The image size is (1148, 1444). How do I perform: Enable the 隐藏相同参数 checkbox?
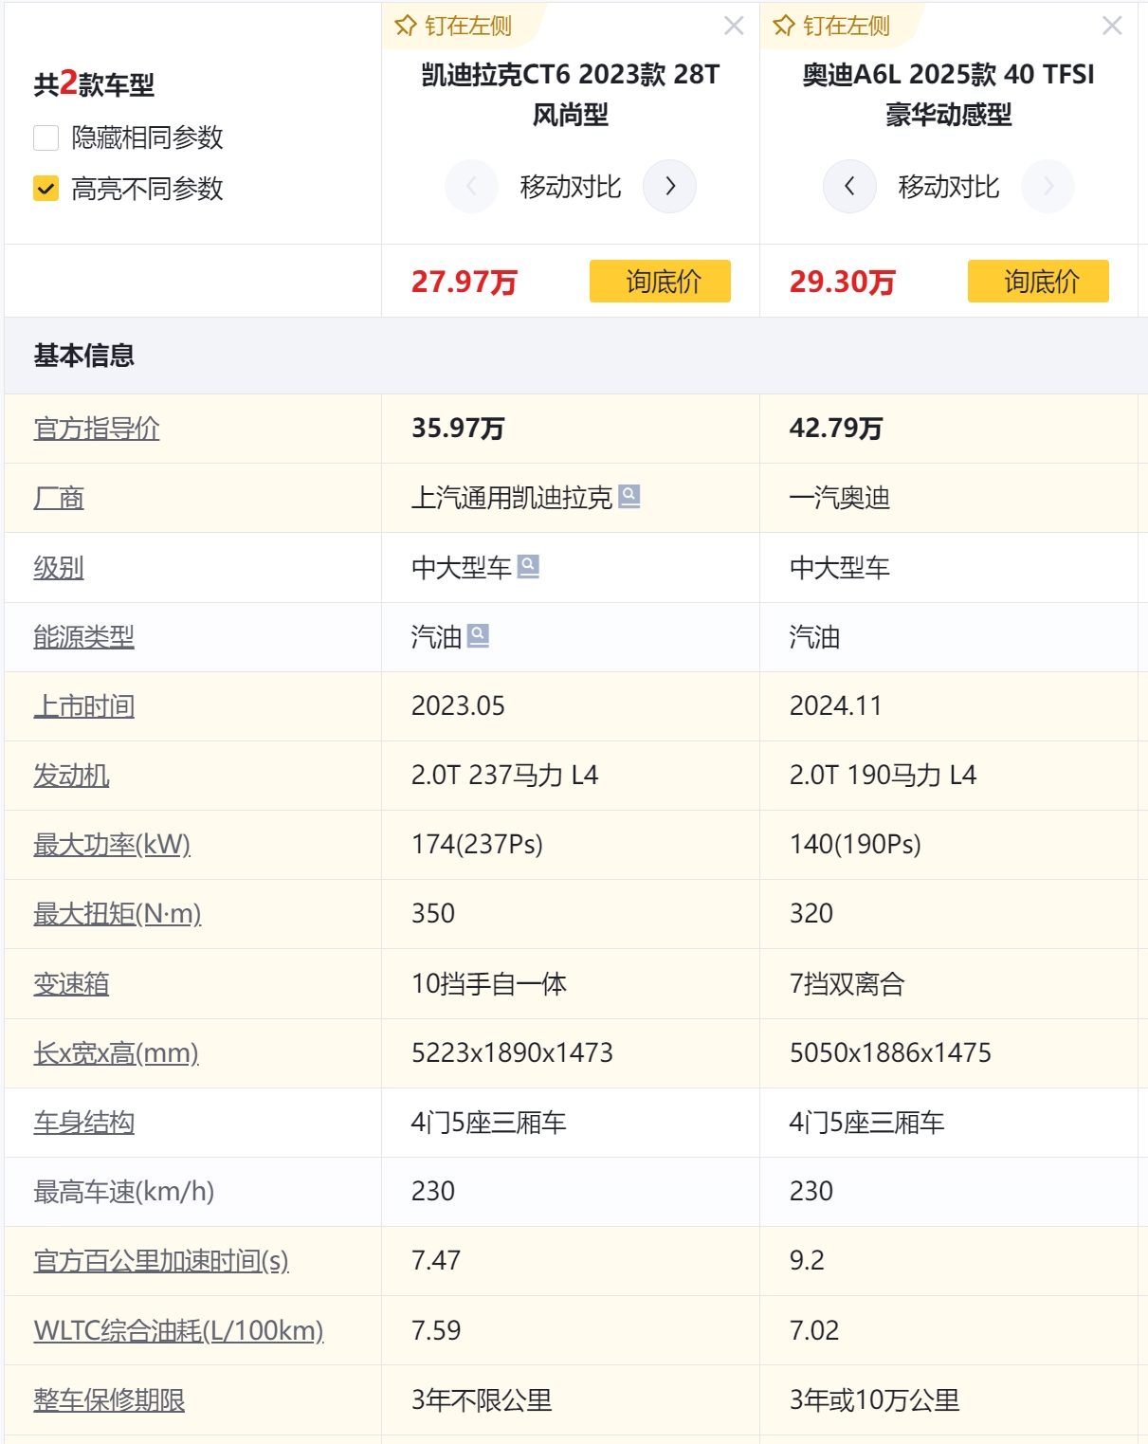pyautogui.click(x=46, y=137)
